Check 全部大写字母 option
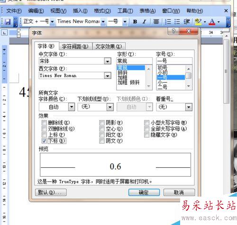This screenshot has width=237, height=225. (146, 129)
